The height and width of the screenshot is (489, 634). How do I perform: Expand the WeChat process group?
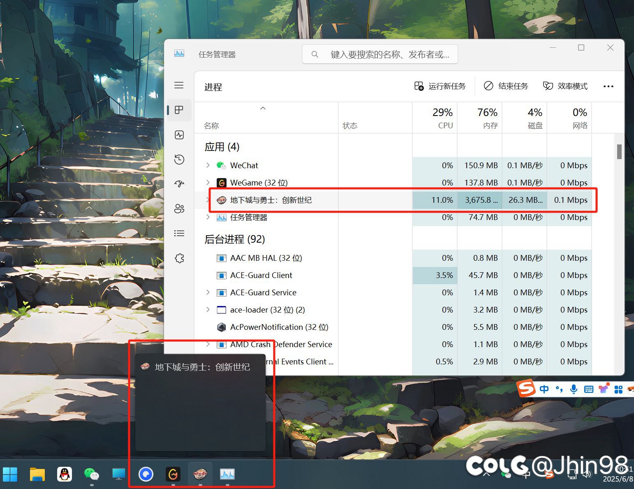[208, 165]
